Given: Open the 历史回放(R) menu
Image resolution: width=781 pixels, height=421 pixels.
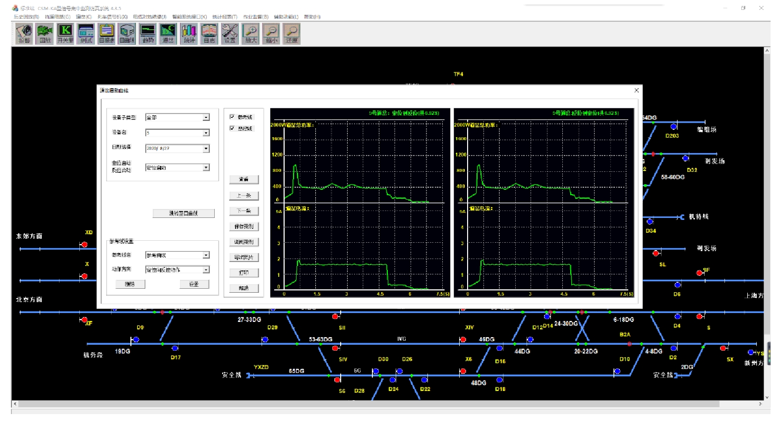Looking at the screenshot, I should coord(26,17).
